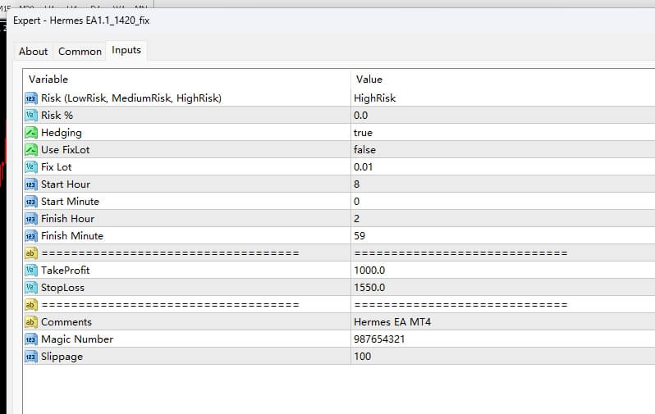
Task: Edit the TakeProfit value 1000.0
Action: click(x=503, y=270)
